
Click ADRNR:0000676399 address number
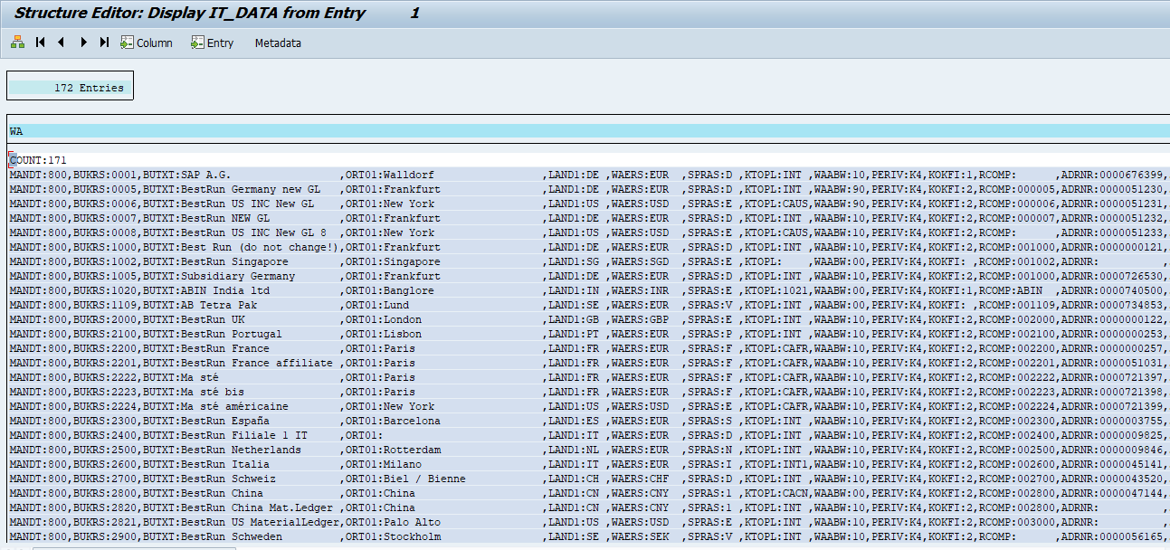[x=1111, y=175]
